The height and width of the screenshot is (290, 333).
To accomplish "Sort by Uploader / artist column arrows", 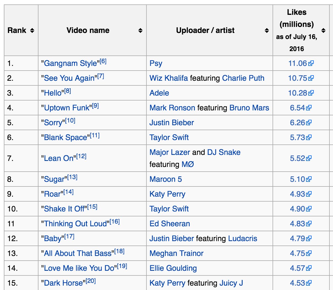I will coord(267,30).
